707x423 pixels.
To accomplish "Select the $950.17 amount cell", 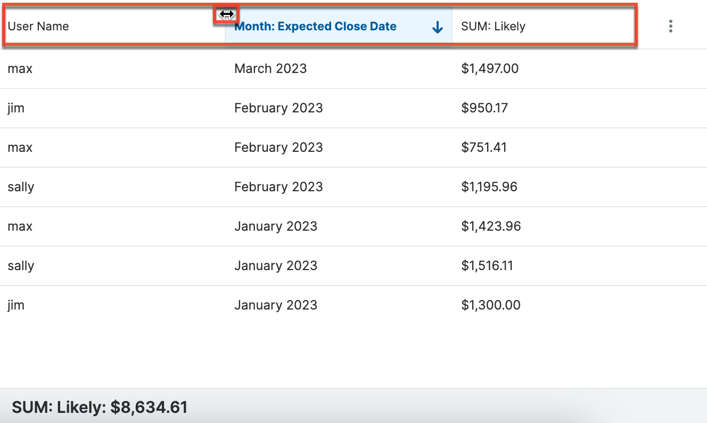I will (484, 108).
